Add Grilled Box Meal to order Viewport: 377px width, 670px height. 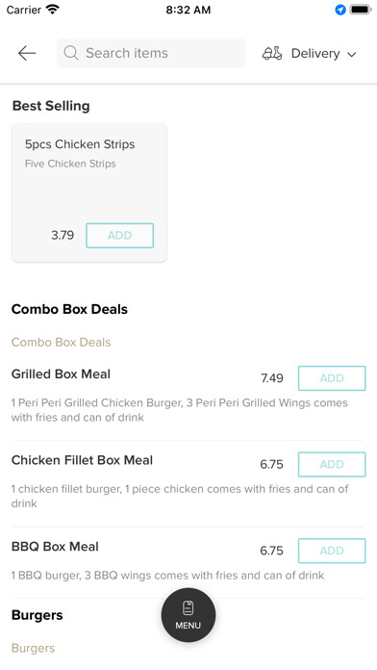[x=332, y=378]
